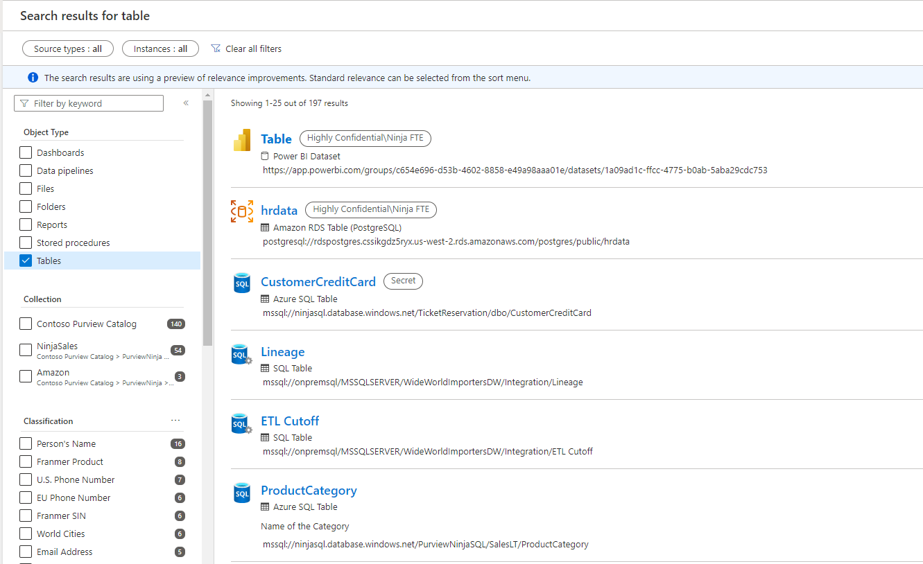Image resolution: width=923 pixels, height=564 pixels.
Task: Click the filter icon in the keyword box
Action: click(25, 103)
